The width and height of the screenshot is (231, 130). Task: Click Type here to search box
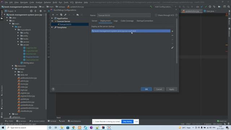[26, 127]
